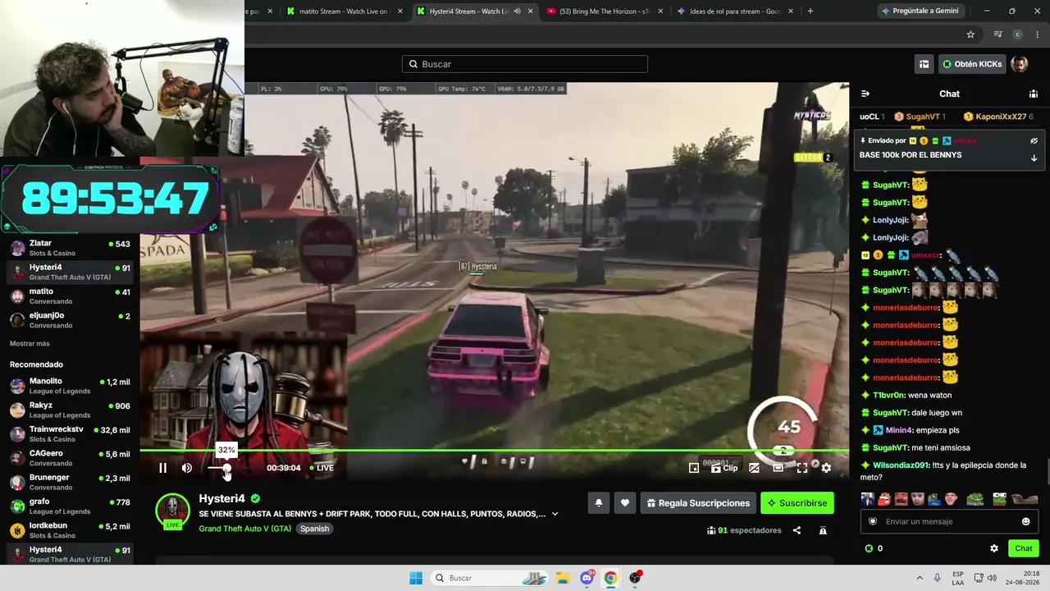Mute the Hysteri4 Stream tab audio icon

click(x=517, y=11)
